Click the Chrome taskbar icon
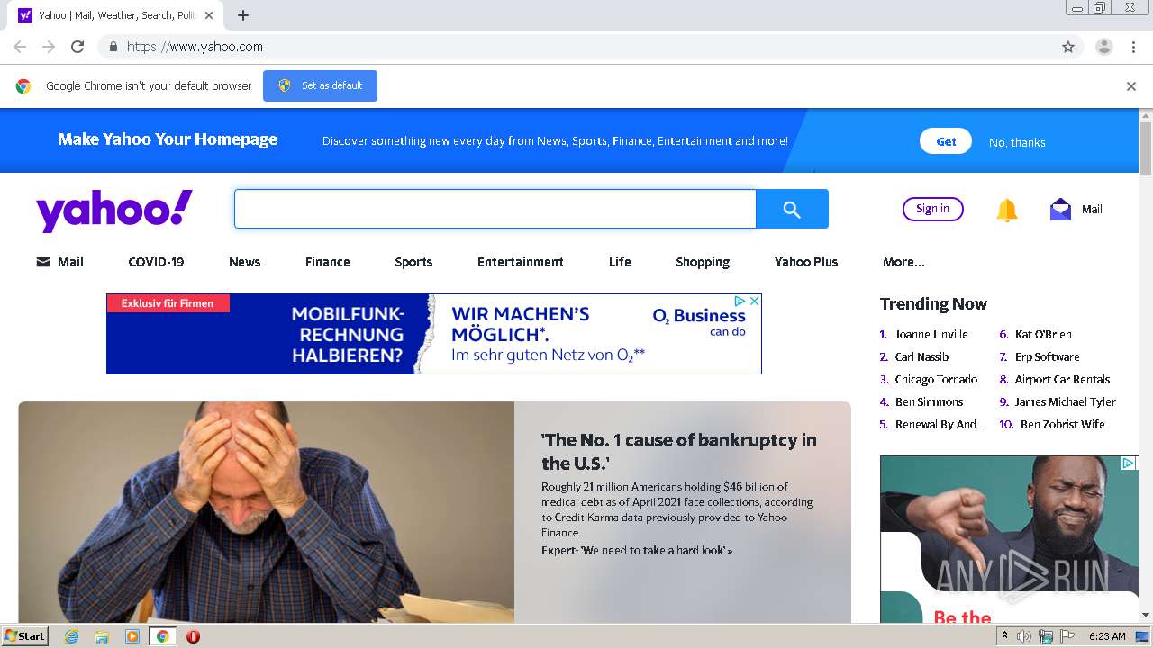The image size is (1153, 648). pyautogui.click(x=162, y=636)
